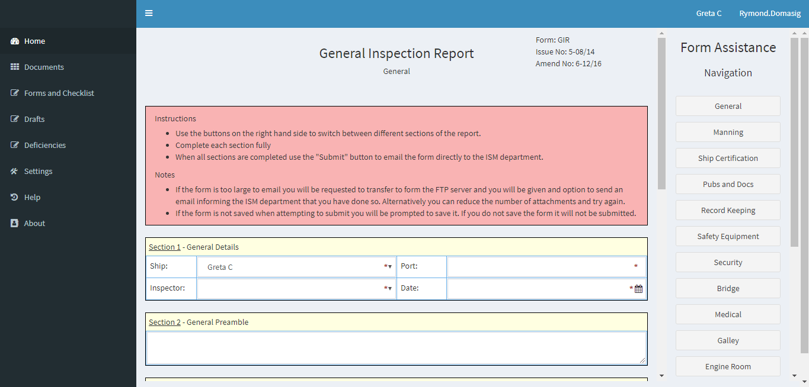Toggle the hamburger sidebar menu icon
The image size is (809, 387).
pos(149,13)
